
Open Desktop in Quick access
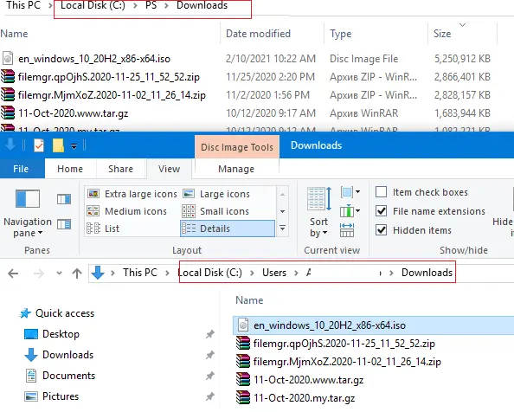point(52,334)
